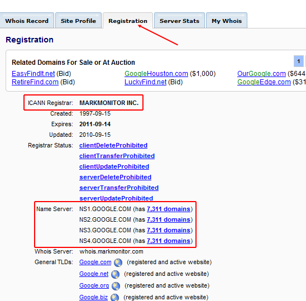Click Related Domains For Sale heading

coord(73,63)
